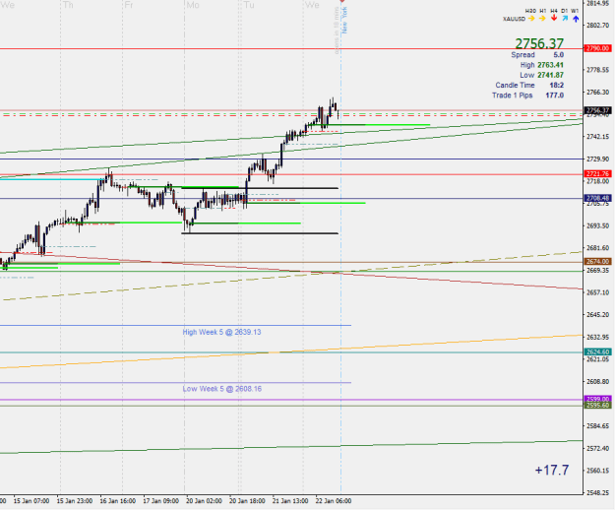This screenshot has height=510, width=615.
Task: Click the 2802.70 price axis value
Action: point(597,26)
